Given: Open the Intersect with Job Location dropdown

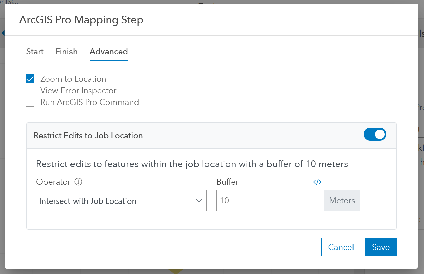Looking at the screenshot, I should (x=121, y=201).
